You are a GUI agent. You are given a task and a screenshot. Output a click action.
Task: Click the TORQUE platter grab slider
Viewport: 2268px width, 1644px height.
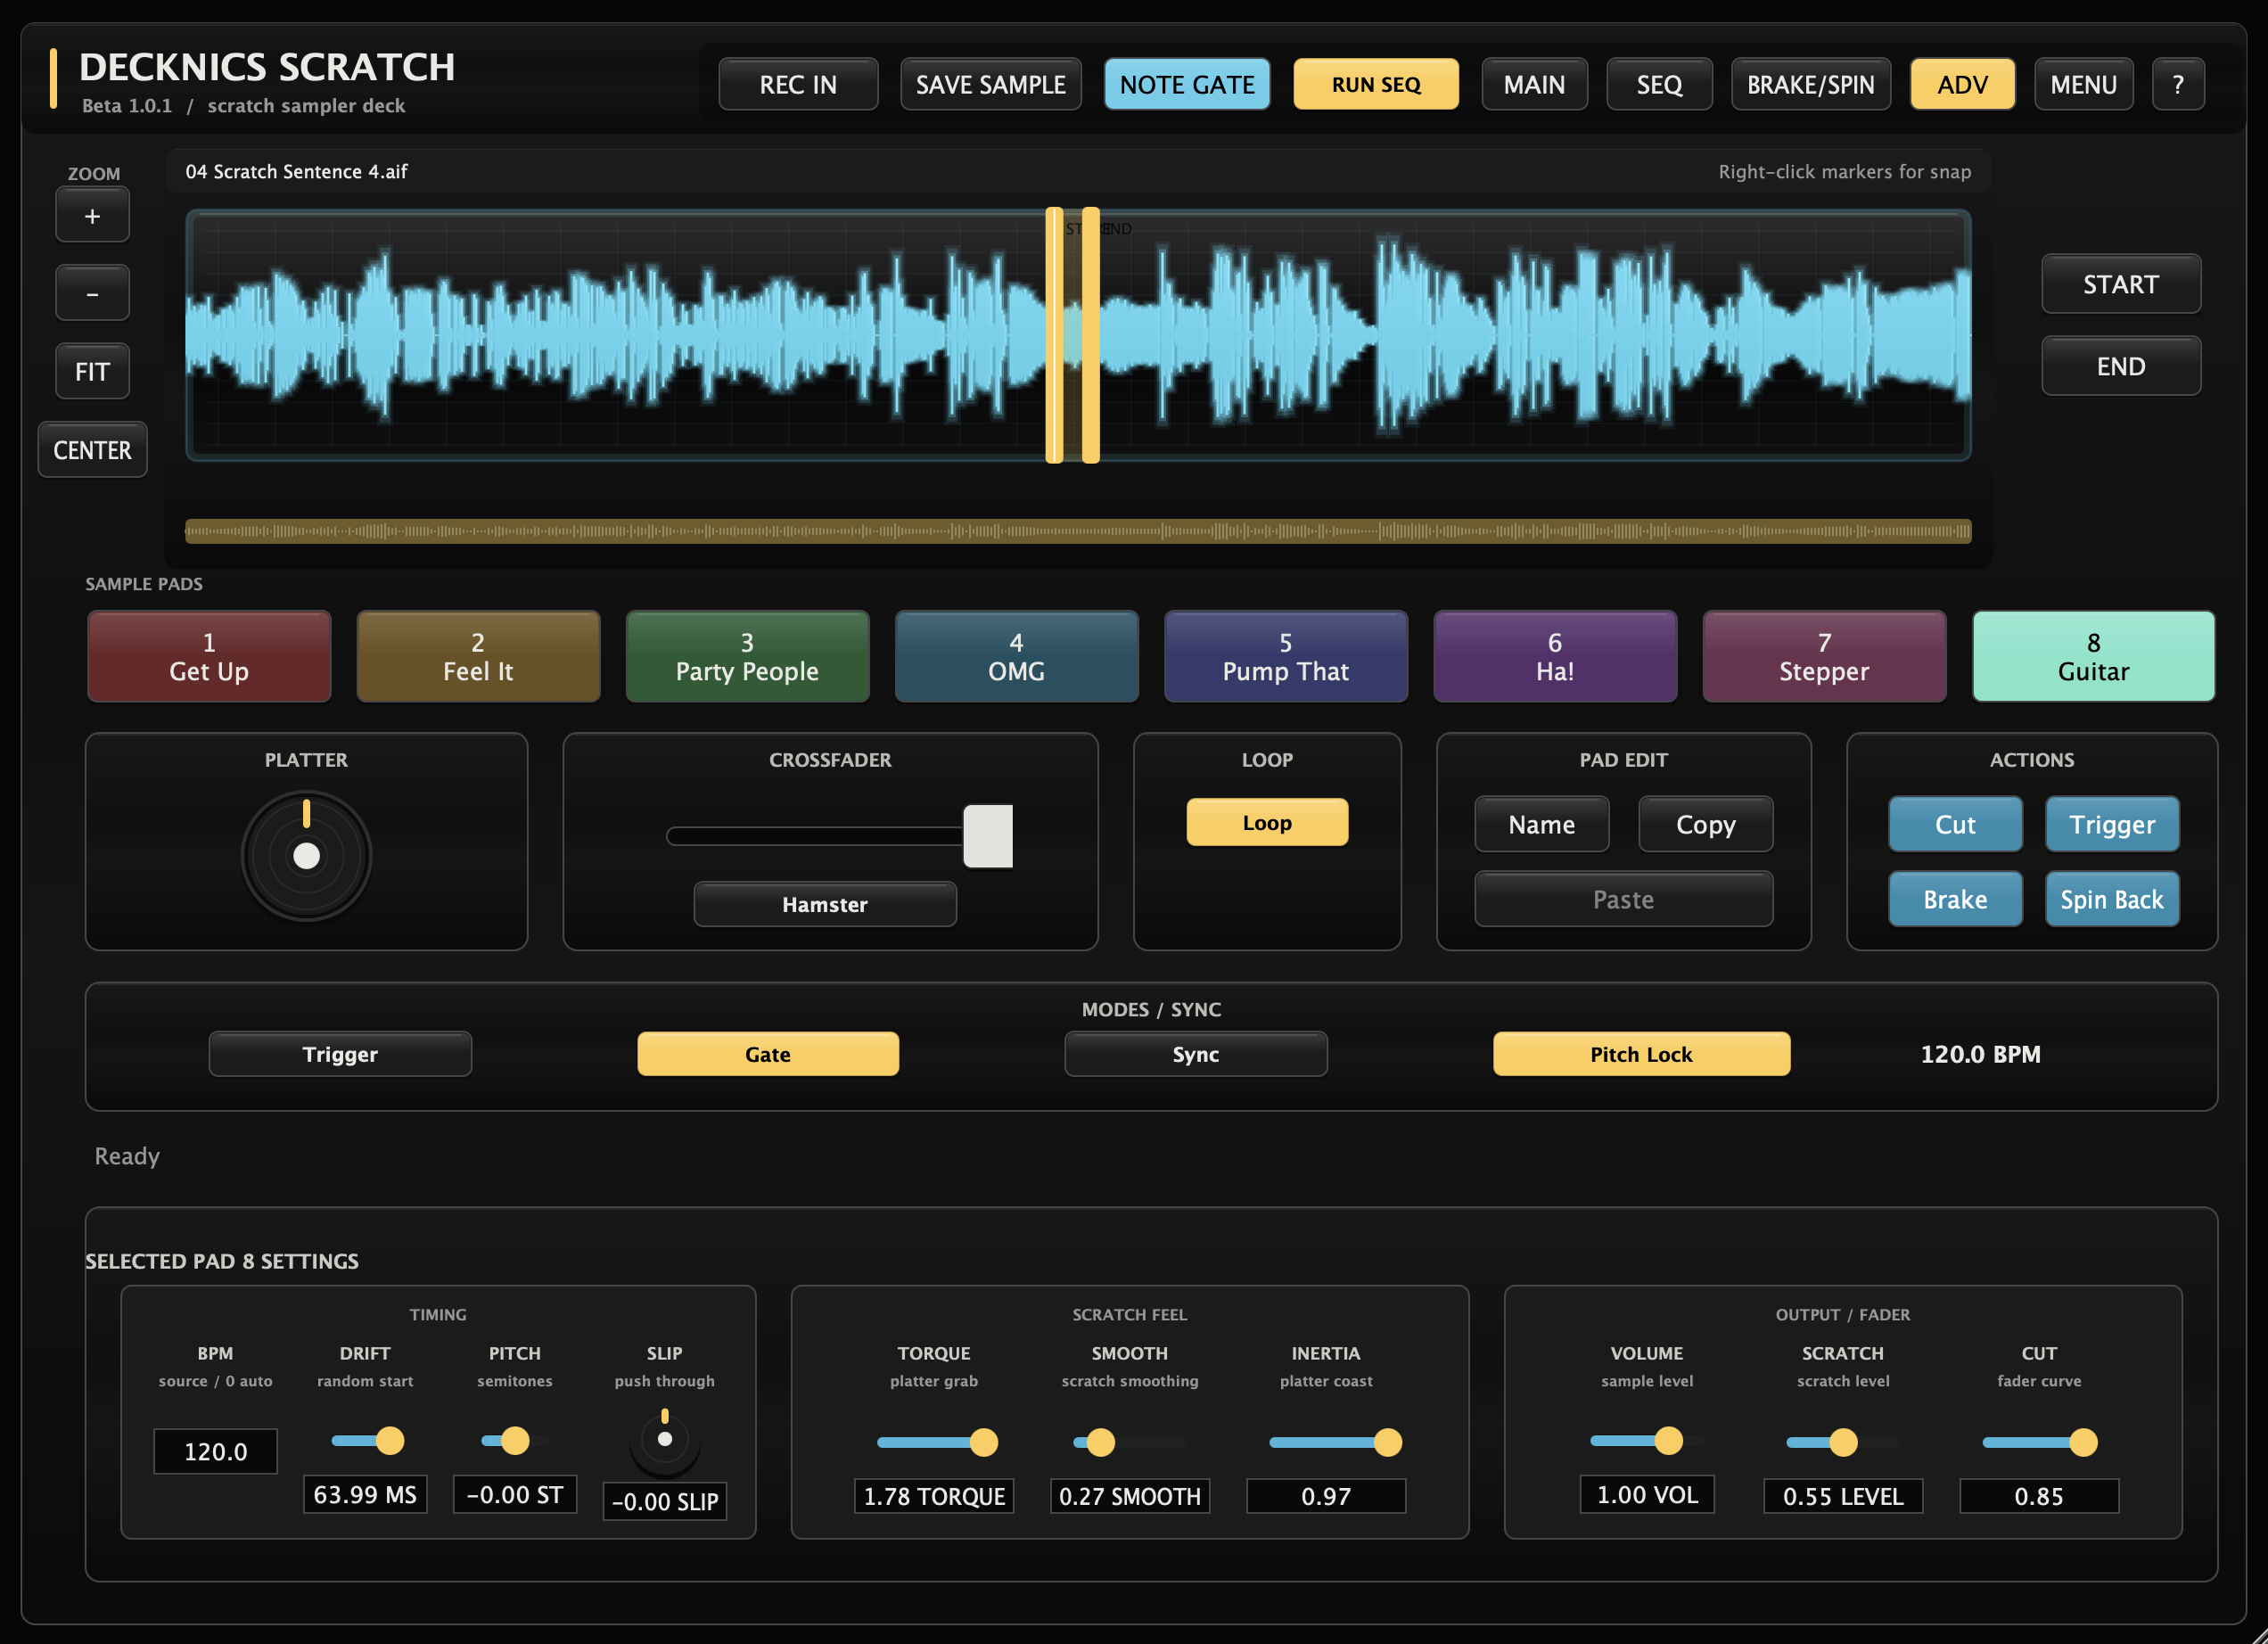click(x=936, y=1442)
